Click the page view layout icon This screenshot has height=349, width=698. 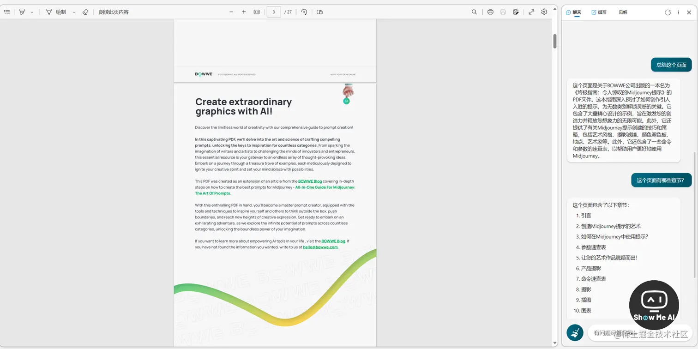320,12
